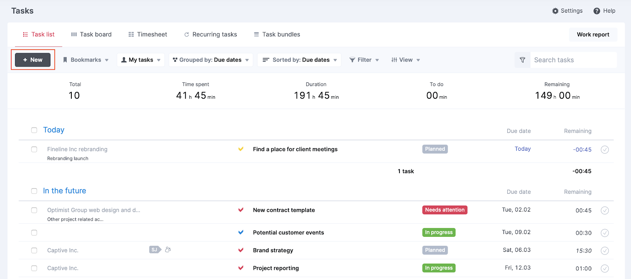The image size is (631, 279).
Task: Click the due date Tue, 02.02
Action: (516, 210)
